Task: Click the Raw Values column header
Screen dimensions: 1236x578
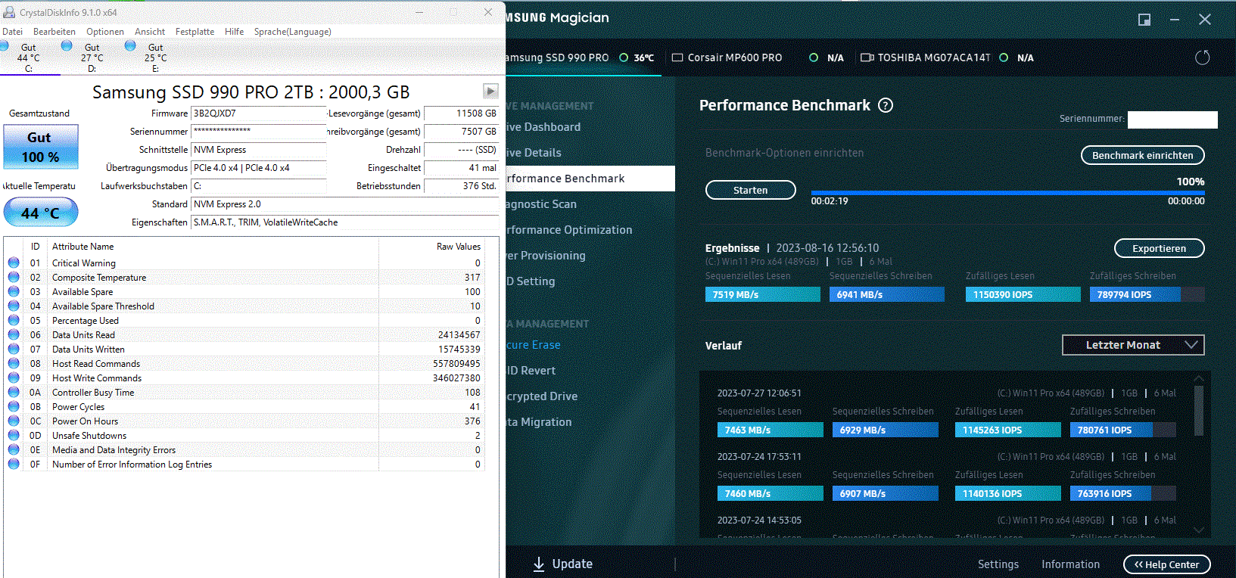Action: click(458, 247)
